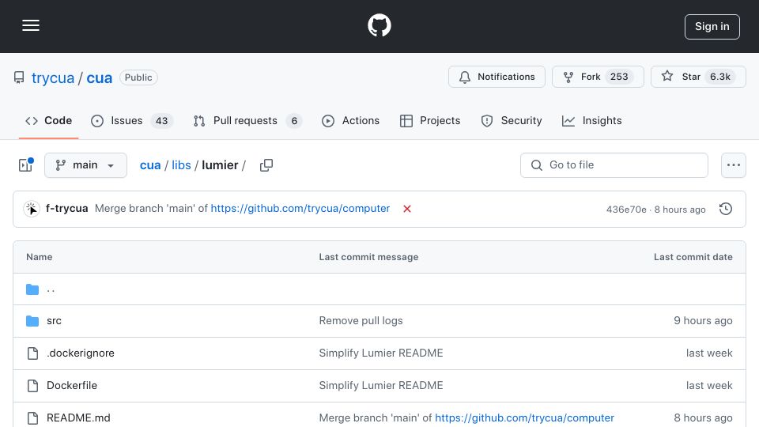Expand the file tree side panel

click(25, 165)
